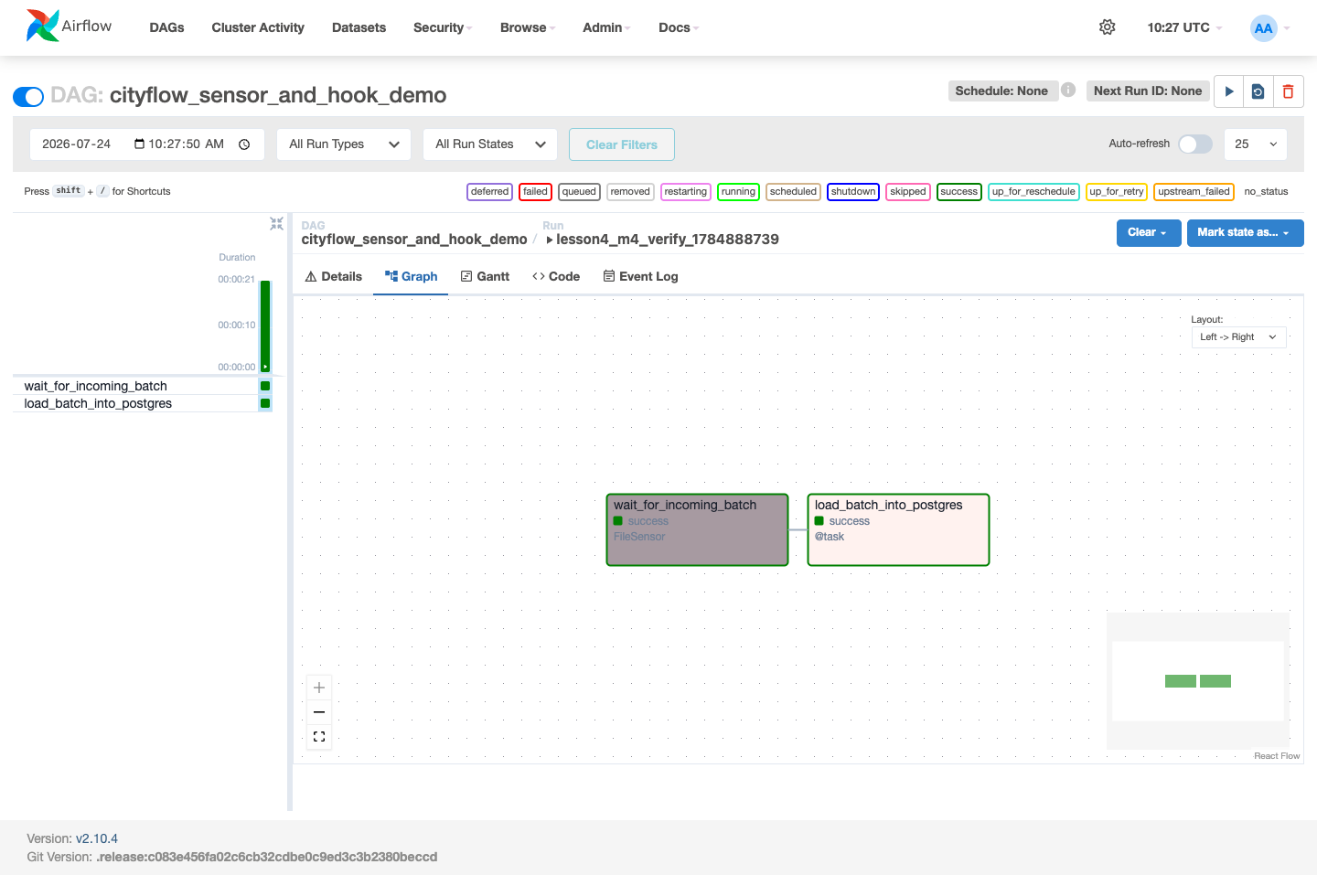Change the number of runs dropdown showing 25
The image size is (1317, 875).
[1255, 144]
